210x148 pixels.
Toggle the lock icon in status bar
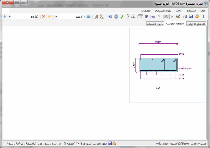coord(114,144)
